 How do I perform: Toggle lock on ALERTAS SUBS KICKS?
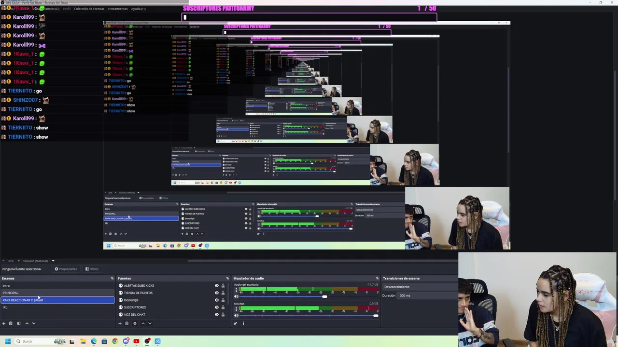[223, 286]
